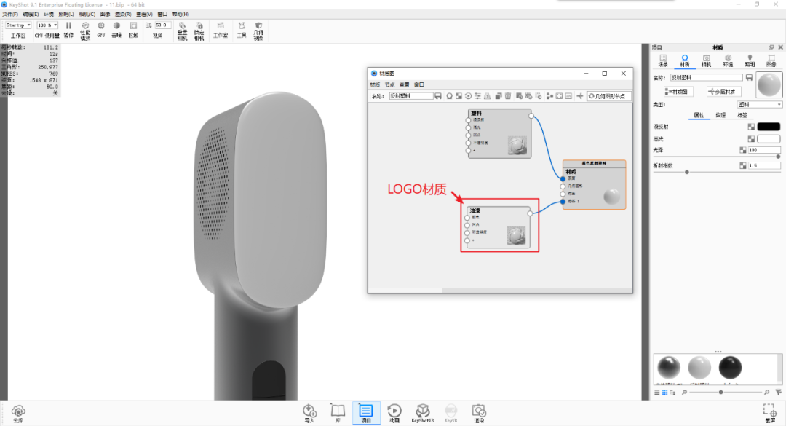Open the 查看(V) menu
The width and height of the screenshot is (786, 426).
pyautogui.click(x=144, y=14)
